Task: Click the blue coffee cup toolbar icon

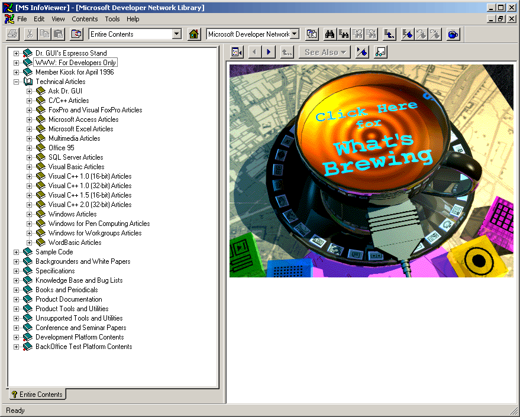Action: (453, 34)
